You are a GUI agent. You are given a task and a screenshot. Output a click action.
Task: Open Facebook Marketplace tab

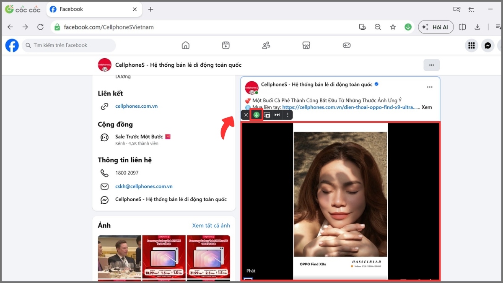[x=306, y=45]
